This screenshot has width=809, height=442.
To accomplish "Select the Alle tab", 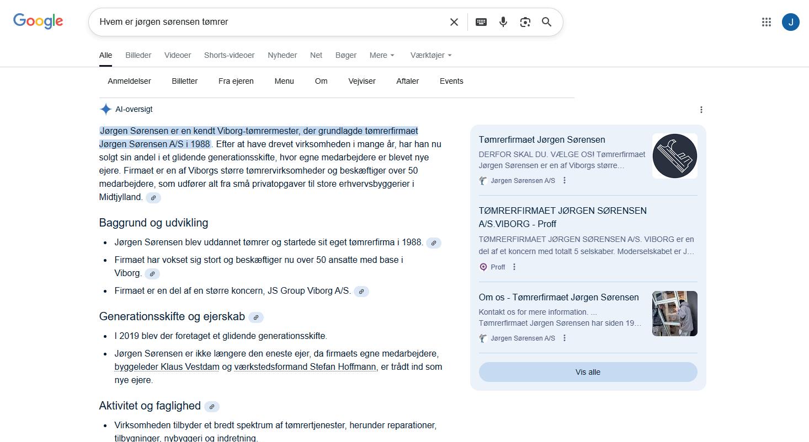I will (x=105, y=55).
